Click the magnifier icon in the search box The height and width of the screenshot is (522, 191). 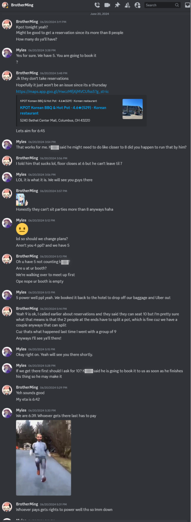(x=177, y=5)
